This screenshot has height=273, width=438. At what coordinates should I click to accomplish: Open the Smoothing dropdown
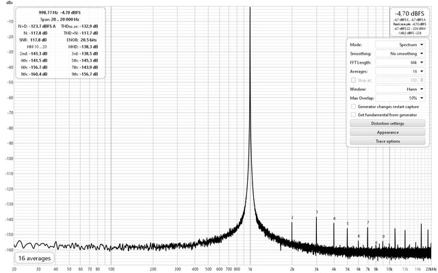point(400,53)
